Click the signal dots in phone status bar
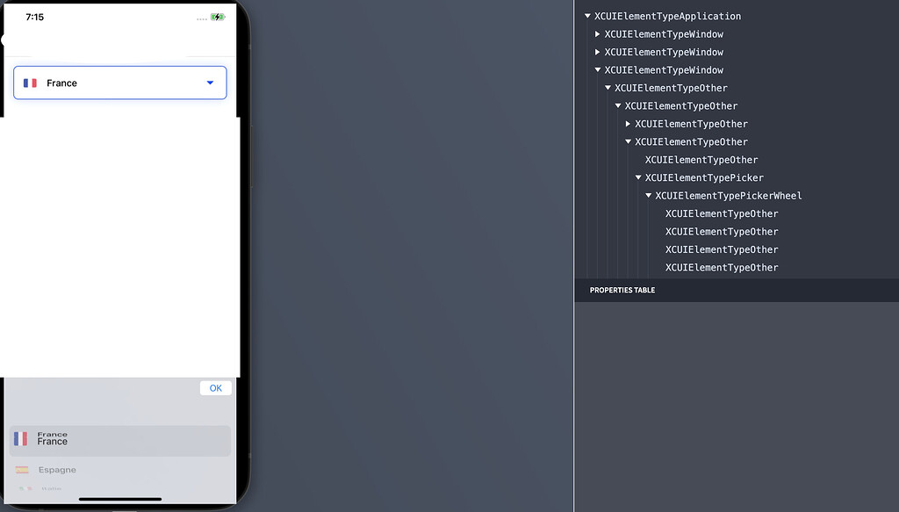 click(x=202, y=19)
